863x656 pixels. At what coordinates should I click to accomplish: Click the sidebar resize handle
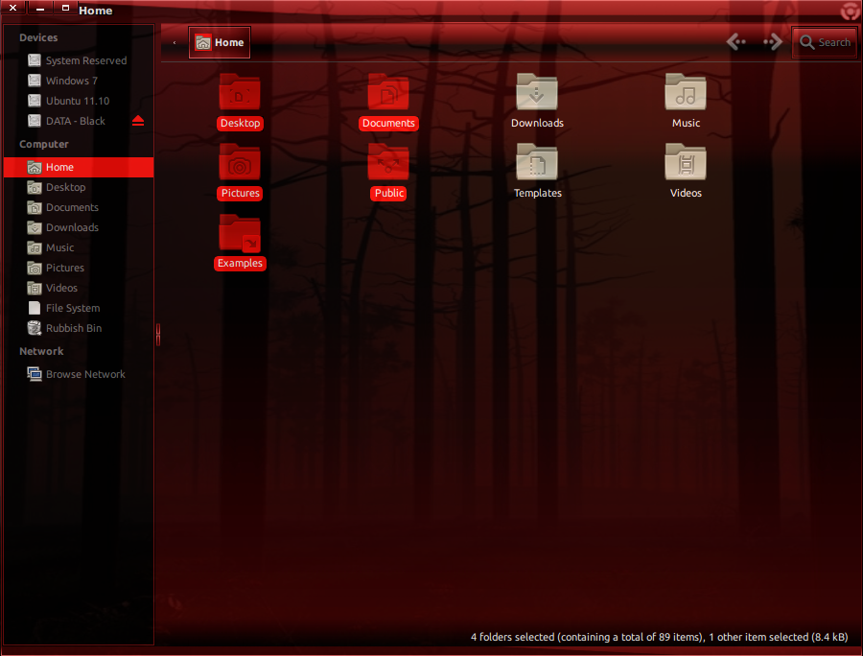point(158,335)
